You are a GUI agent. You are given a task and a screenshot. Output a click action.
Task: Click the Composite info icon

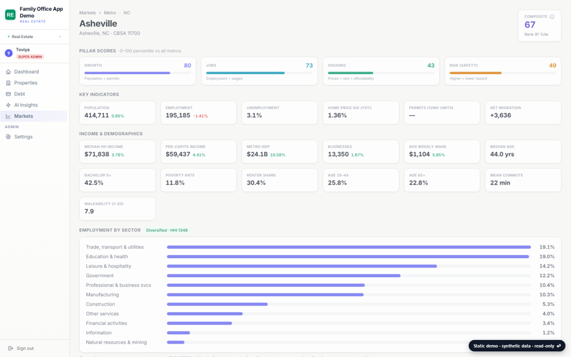[x=552, y=16]
